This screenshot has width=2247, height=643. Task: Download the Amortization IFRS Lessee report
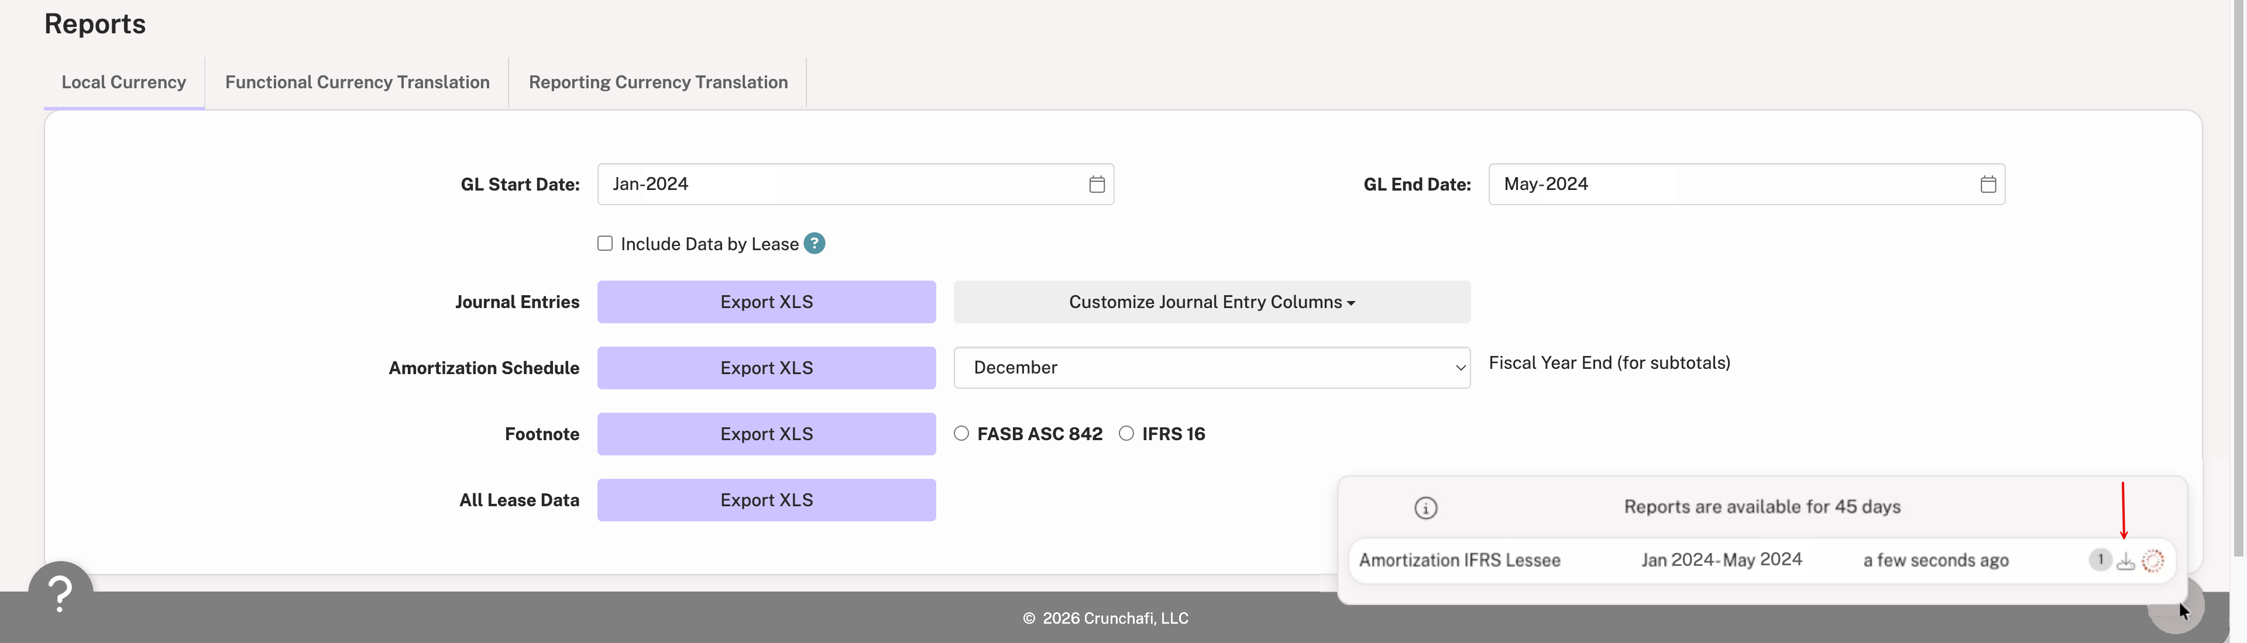point(2126,561)
